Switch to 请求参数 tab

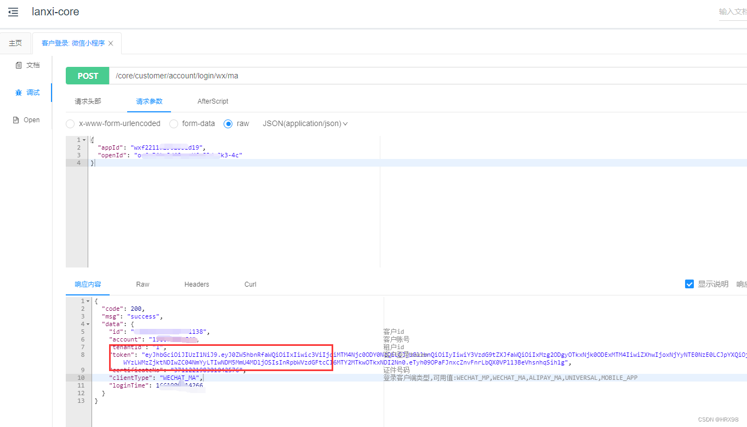[x=149, y=101]
